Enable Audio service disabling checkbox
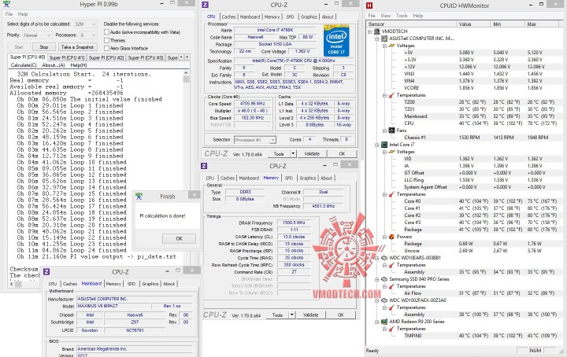The height and width of the screenshot is (357, 567). click(106, 31)
